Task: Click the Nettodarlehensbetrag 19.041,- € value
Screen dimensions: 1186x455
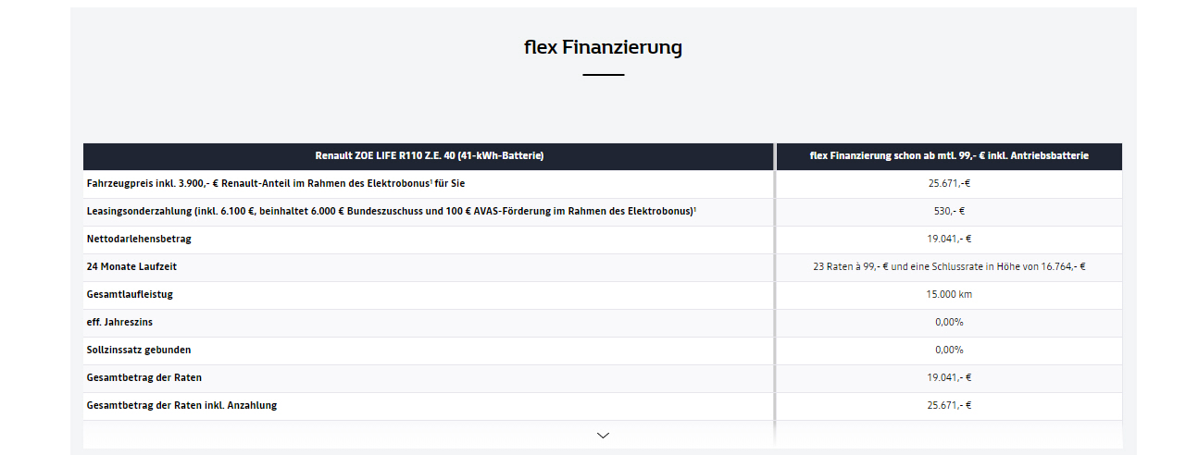Action: [x=949, y=240]
